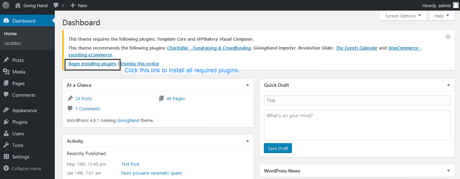
Task: Open the Help dropdown tab
Action: pos(442,16)
